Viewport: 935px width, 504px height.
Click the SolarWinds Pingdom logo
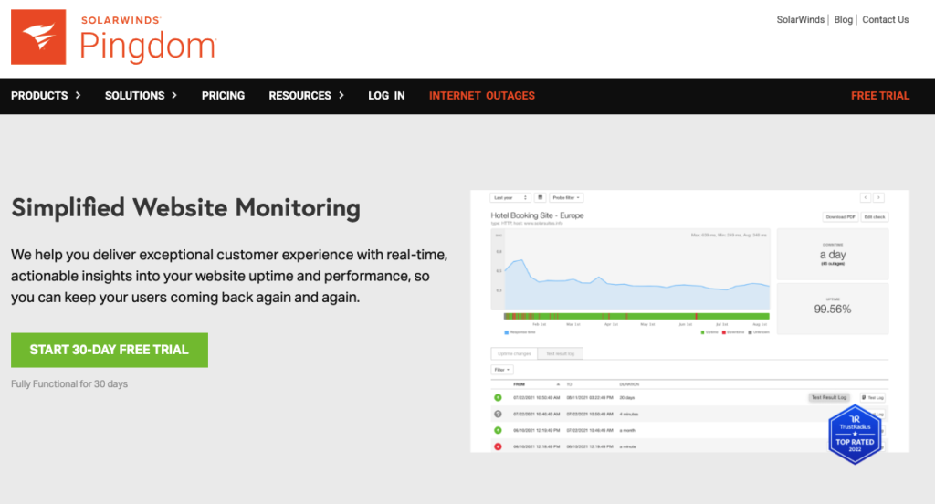(x=114, y=37)
